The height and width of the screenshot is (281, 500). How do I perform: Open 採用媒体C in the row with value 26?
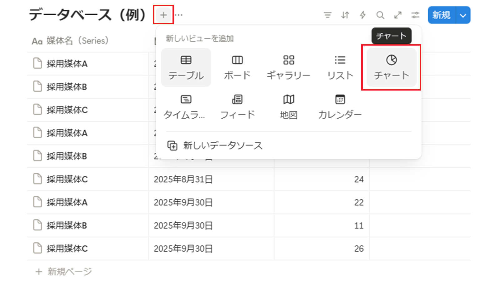(67, 249)
